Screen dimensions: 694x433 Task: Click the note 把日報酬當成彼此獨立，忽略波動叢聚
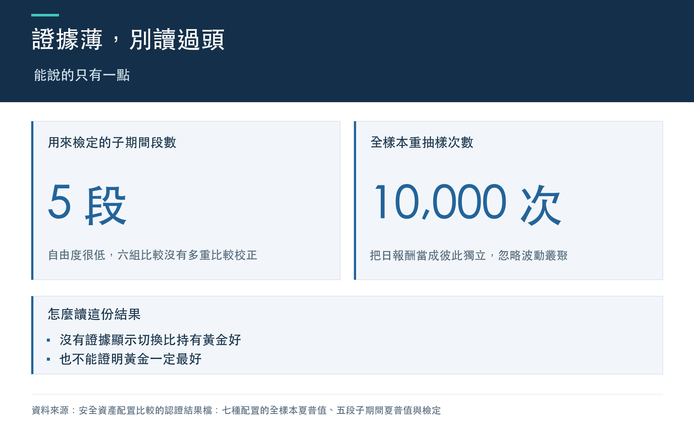469,255
